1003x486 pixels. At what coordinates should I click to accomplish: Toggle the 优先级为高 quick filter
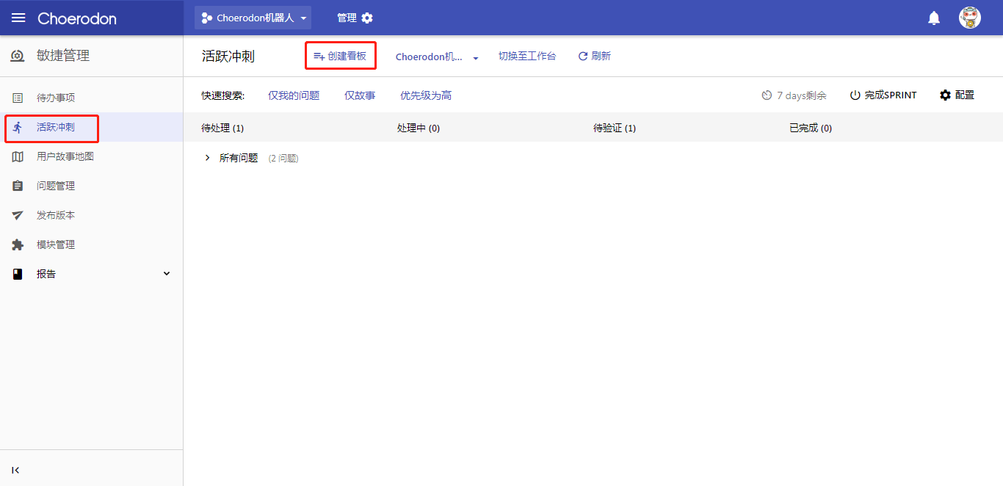pyautogui.click(x=426, y=95)
